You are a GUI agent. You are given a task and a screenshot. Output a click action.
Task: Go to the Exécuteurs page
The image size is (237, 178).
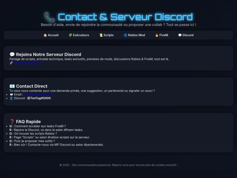79,35
